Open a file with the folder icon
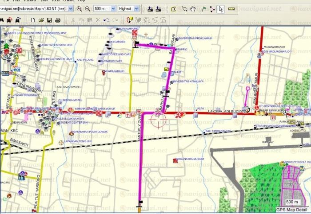This screenshot has height=214, width=311. point(41,20)
